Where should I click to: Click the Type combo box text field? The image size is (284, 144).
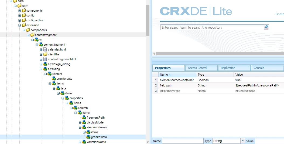pos(227,141)
